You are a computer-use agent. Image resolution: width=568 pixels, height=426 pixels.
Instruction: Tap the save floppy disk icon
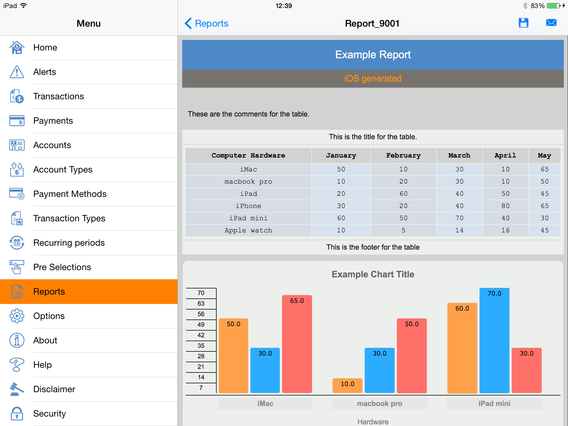523,23
